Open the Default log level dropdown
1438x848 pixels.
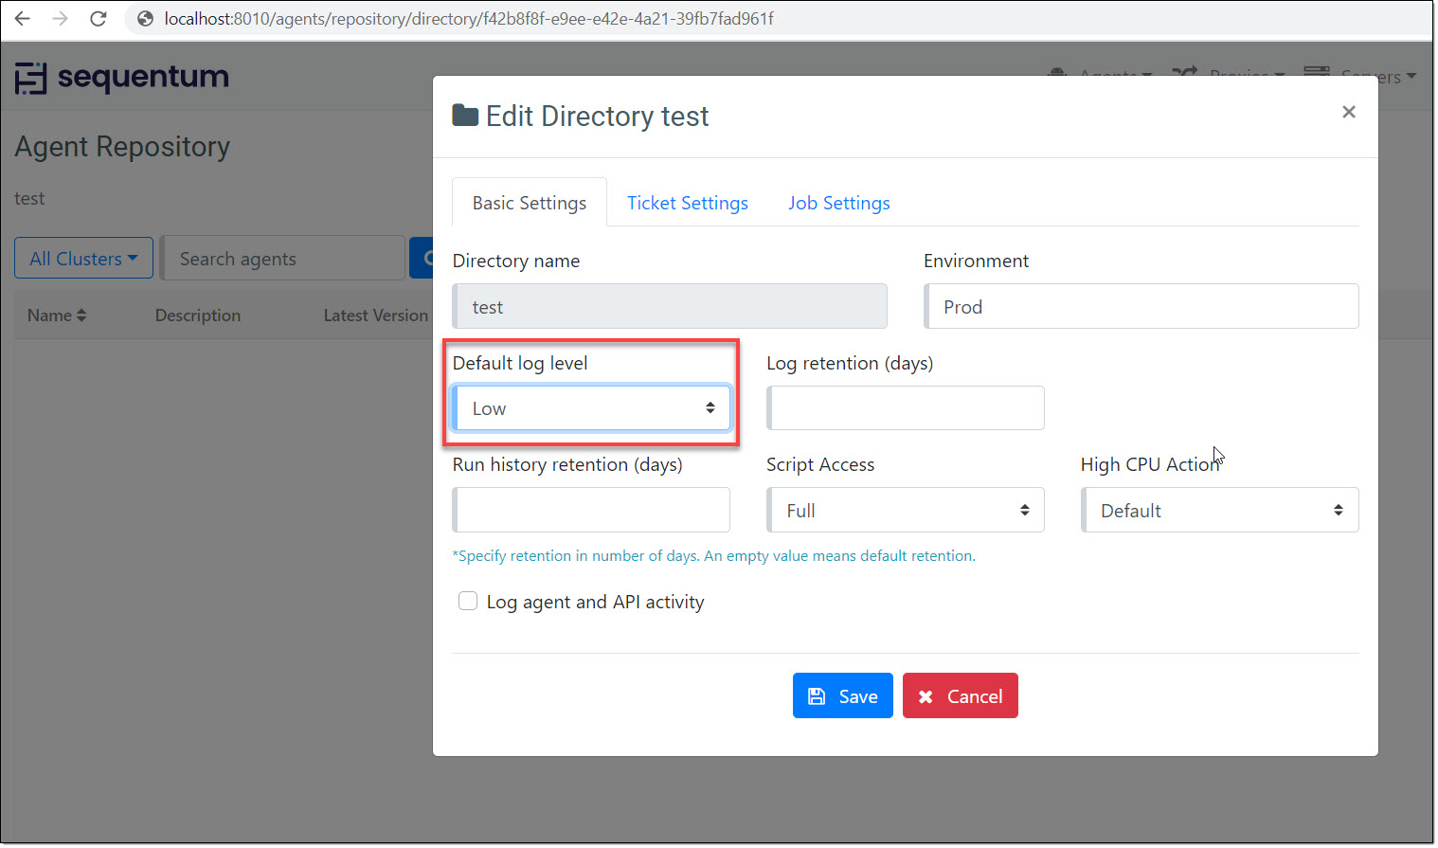pyautogui.click(x=592, y=408)
